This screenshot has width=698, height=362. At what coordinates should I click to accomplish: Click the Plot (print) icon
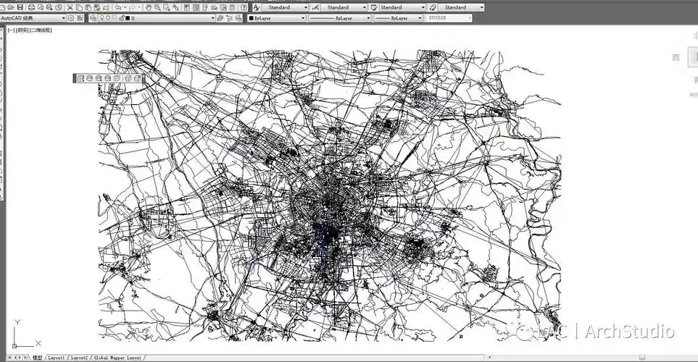[31, 7]
